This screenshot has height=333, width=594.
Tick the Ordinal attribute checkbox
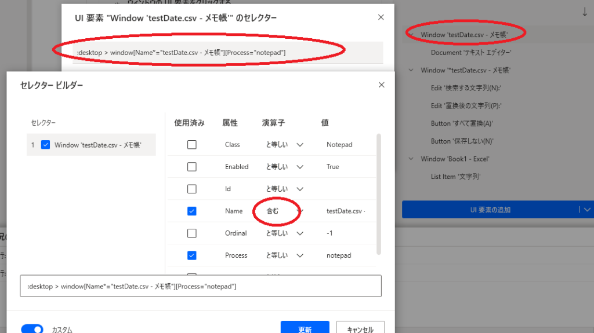pos(191,233)
